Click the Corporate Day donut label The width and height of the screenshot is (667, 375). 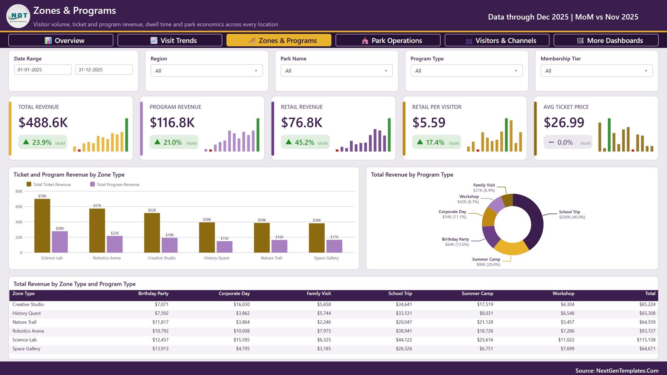(452, 214)
